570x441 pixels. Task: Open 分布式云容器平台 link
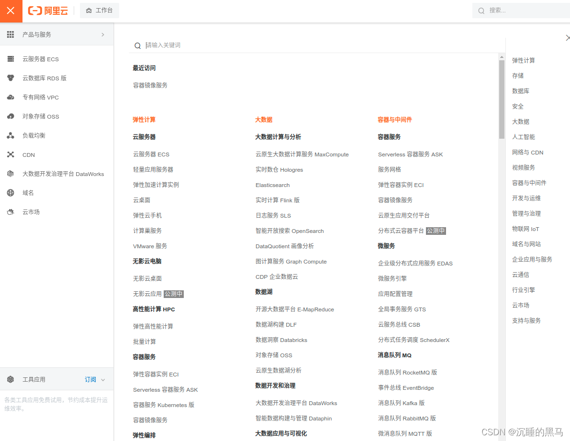(401, 231)
